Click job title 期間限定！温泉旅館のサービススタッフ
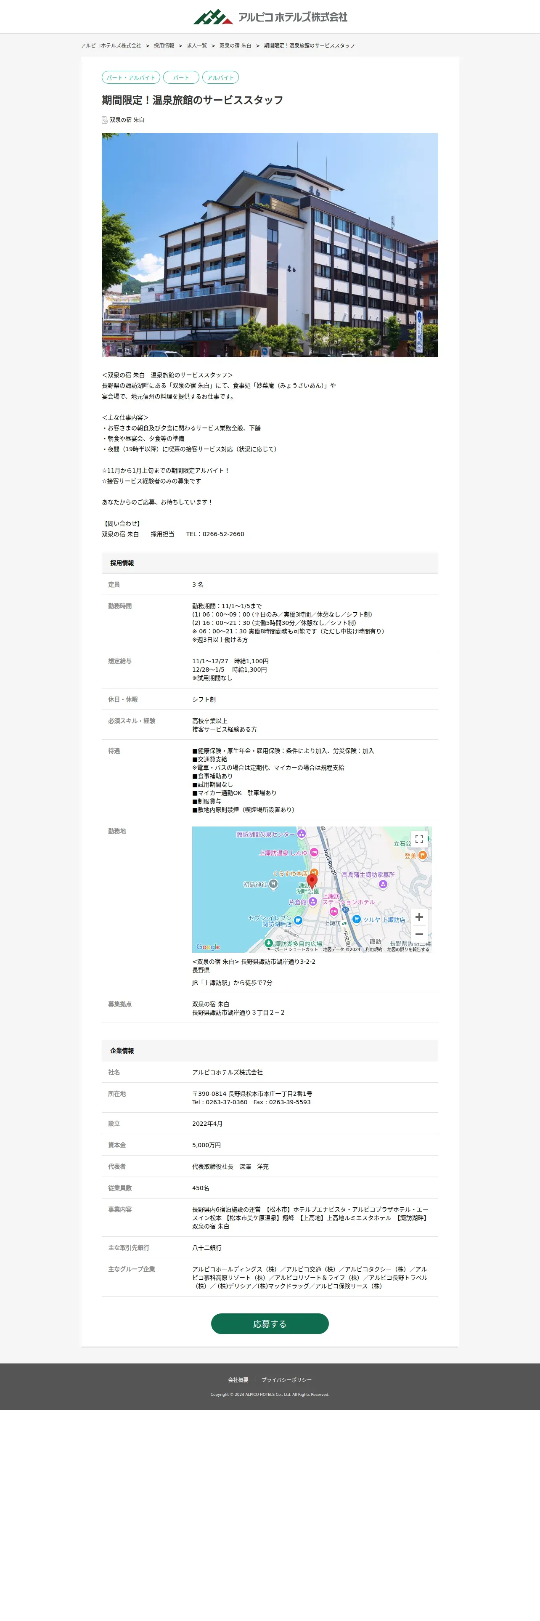This screenshot has height=1621, width=540. tap(192, 100)
